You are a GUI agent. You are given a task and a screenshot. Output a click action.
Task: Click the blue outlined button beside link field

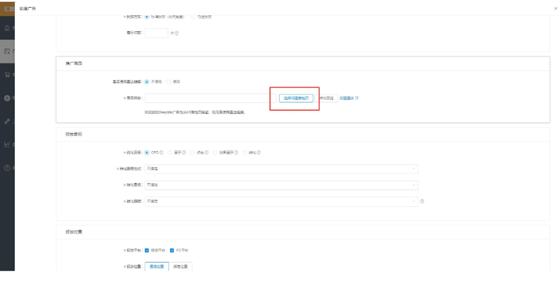[x=296, y=98]
